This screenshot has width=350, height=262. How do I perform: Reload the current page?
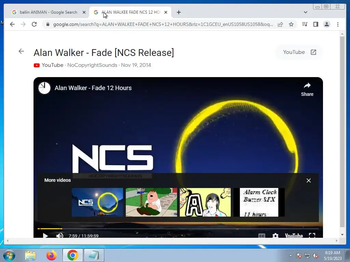pyautogui.click(x=34, y=24)
